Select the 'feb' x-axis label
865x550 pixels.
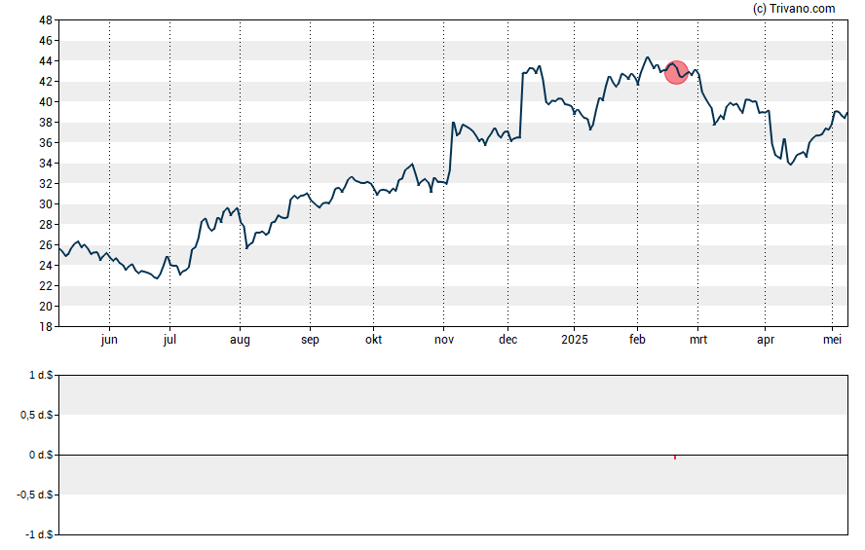(x=637, y=340)
